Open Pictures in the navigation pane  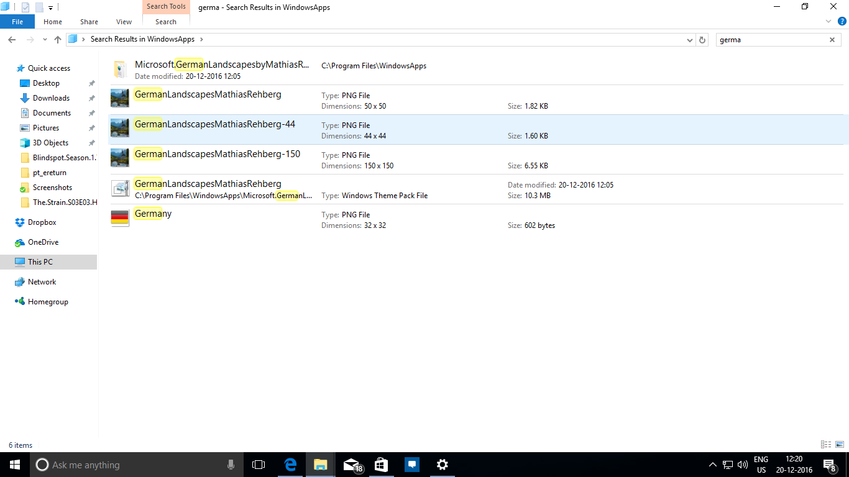tap(46, 128)
